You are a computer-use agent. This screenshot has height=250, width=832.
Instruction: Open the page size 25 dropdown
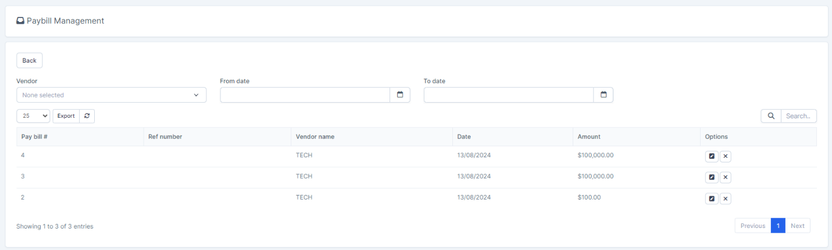[x=34, y=116]
